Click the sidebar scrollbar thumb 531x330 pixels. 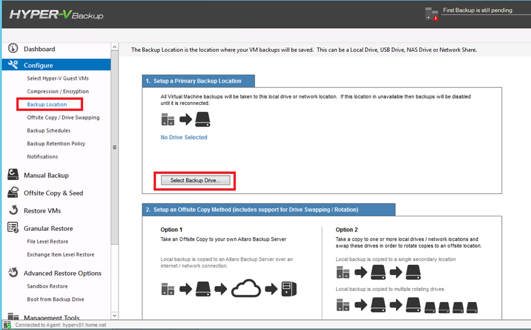[x=114, y=148]
